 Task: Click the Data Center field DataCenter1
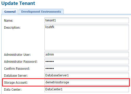[x=87, y=89]
